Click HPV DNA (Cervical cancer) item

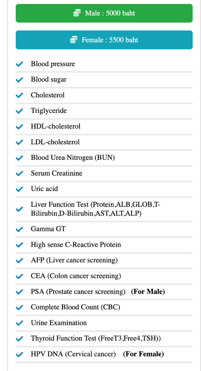(73, 354)
